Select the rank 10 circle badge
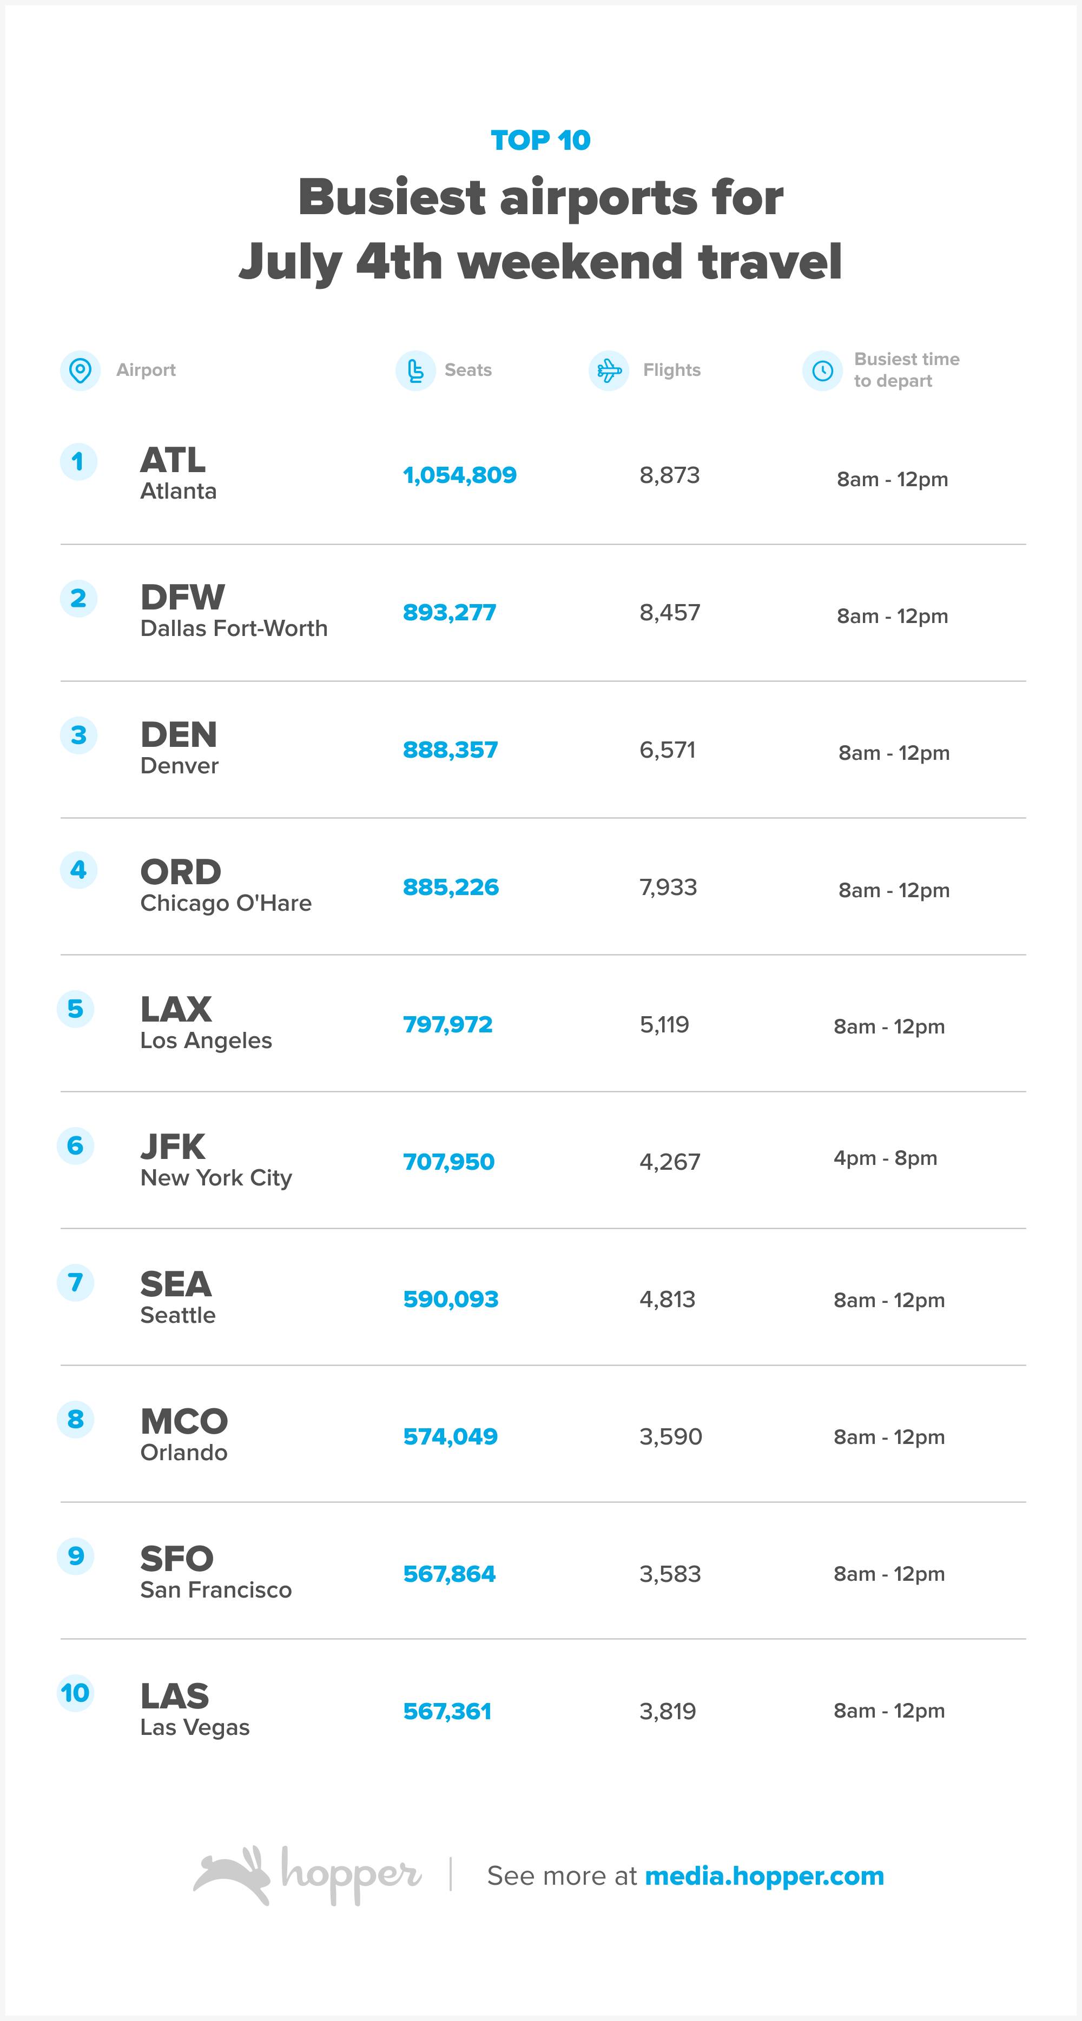Viewport: 1082px width, 2021px height. coord(75,1693)
